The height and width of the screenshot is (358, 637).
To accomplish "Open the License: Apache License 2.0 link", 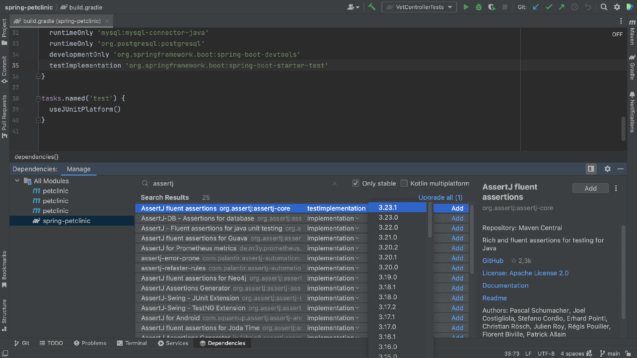I will click(525, 273).
